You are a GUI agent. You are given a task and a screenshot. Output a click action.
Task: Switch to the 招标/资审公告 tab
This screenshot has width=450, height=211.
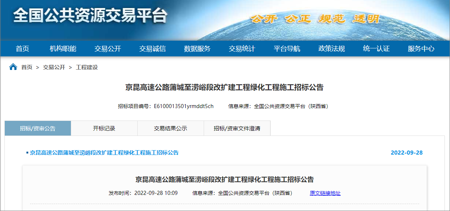tap(38, 129)
